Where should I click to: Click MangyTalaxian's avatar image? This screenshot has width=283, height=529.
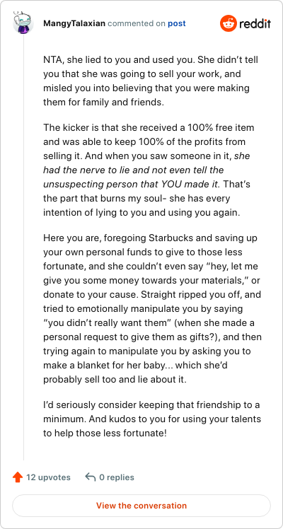[23, 23]
